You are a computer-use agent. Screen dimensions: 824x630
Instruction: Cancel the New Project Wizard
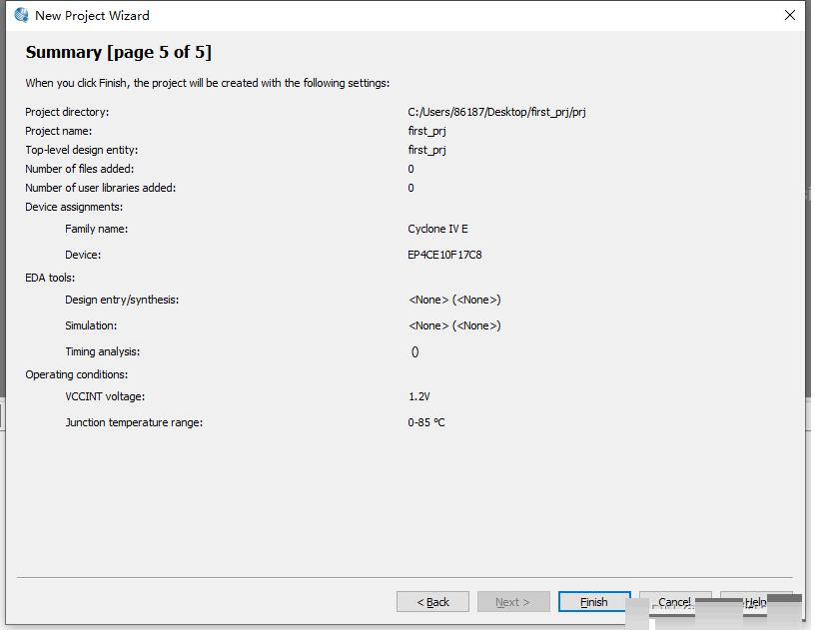coord(675,602)
